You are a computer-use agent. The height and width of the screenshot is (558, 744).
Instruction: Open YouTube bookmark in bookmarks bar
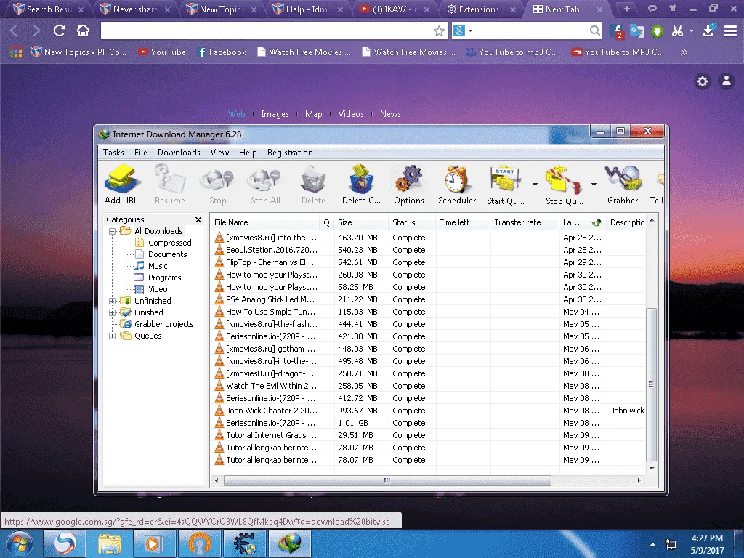click(162, 52)
